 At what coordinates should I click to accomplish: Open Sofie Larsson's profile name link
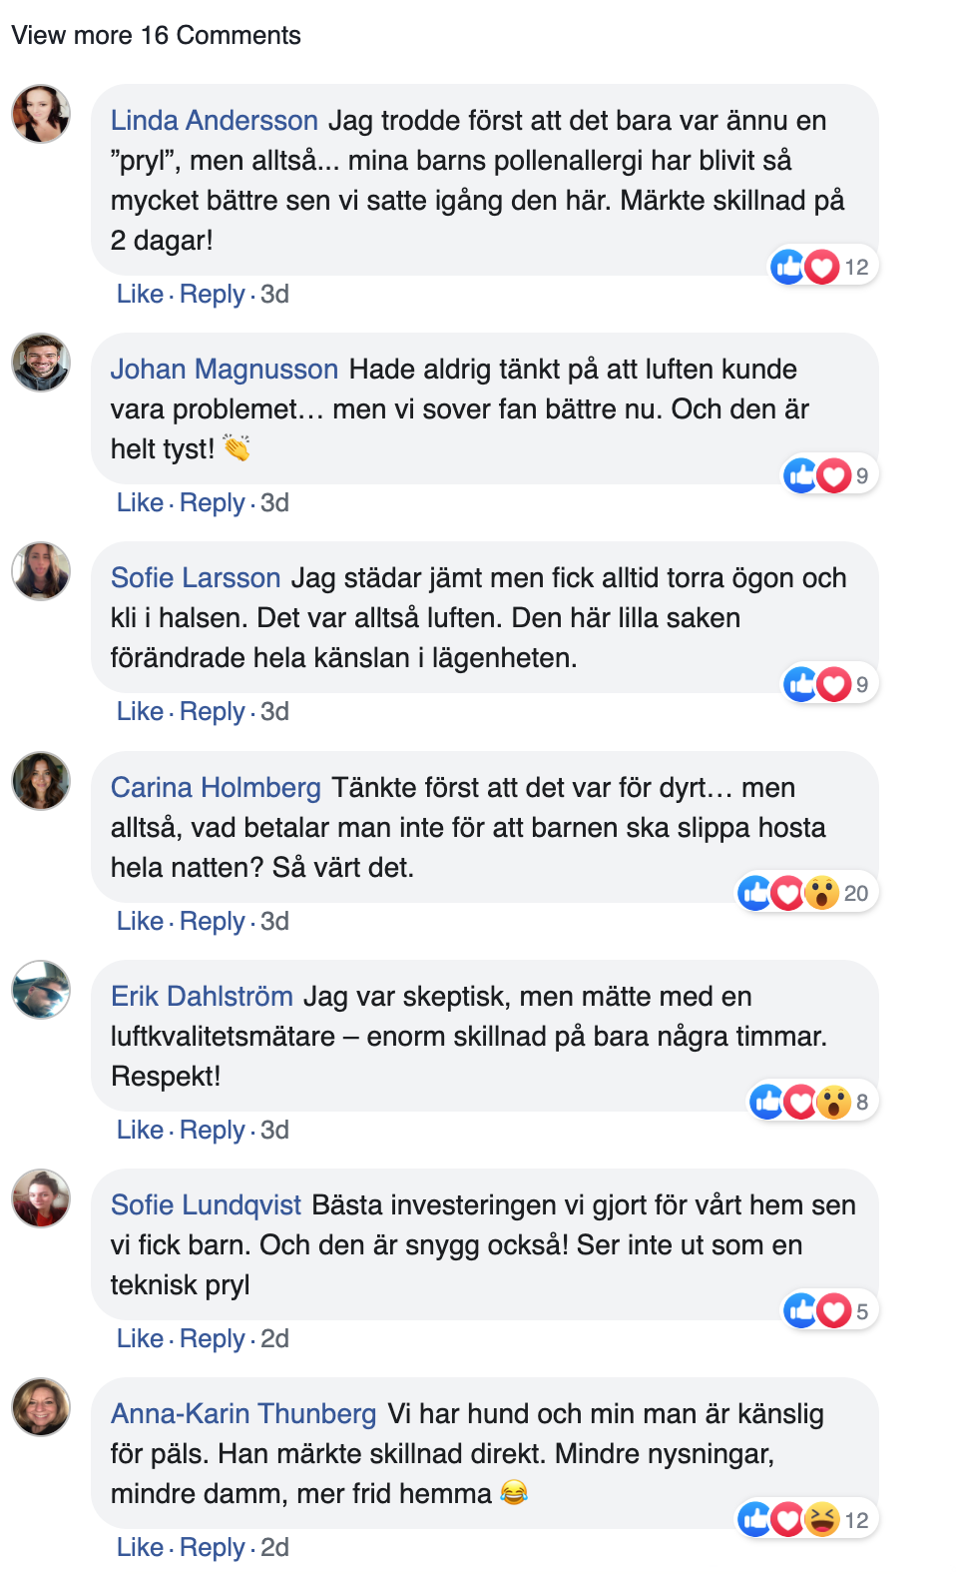point(196,578)
